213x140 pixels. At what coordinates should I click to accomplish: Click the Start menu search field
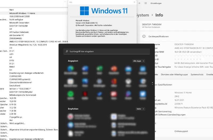click(107, 51)
